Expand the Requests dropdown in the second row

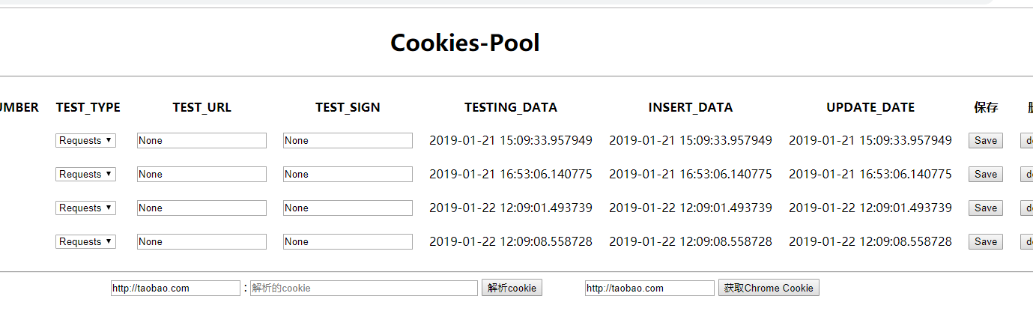85,175
